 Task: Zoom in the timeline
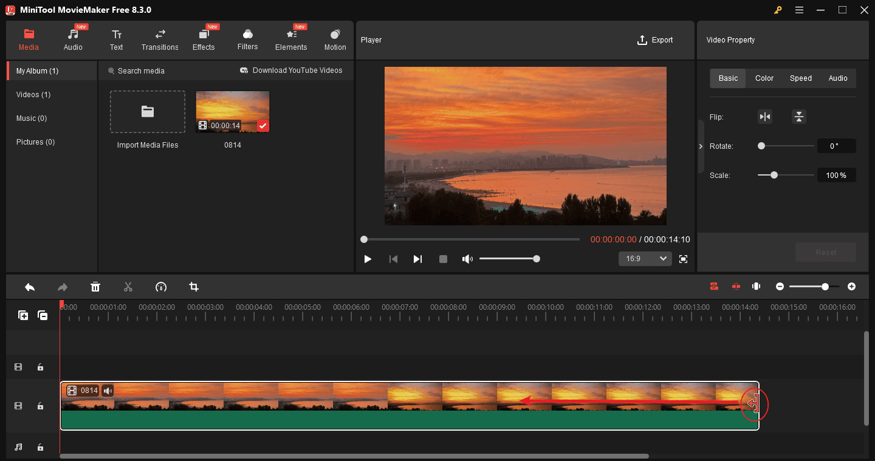point(851,286)
